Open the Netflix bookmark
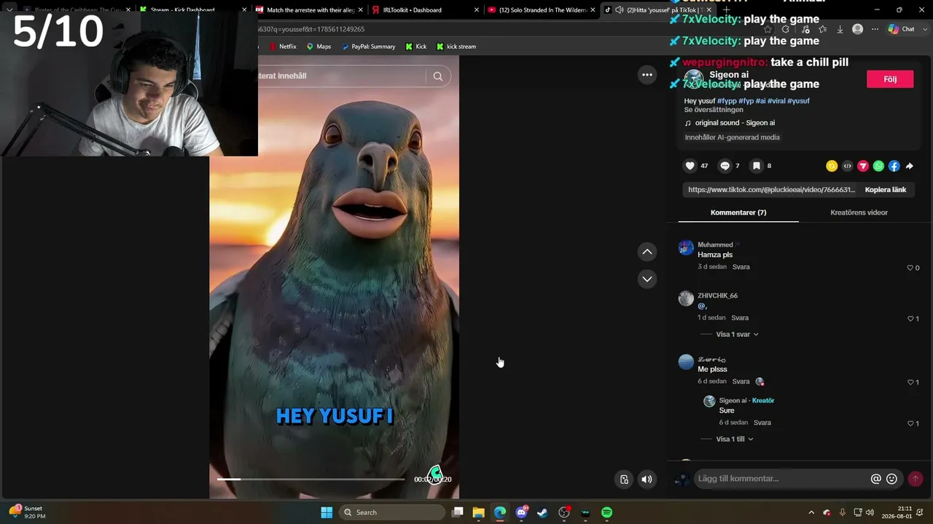Image resolution: width=933 pixels, height=524 pixels. pos(283,47)
